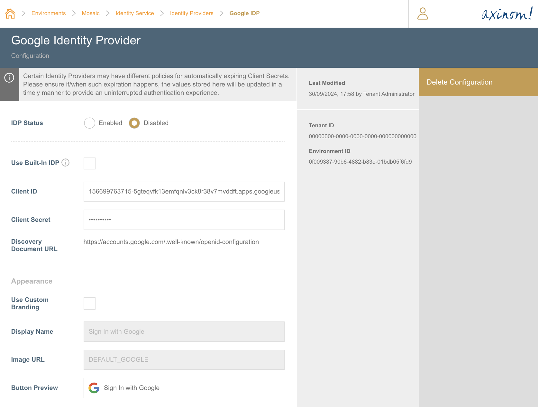Open the tooltip icon next to Use Built-In IDP

click(66, 163)
